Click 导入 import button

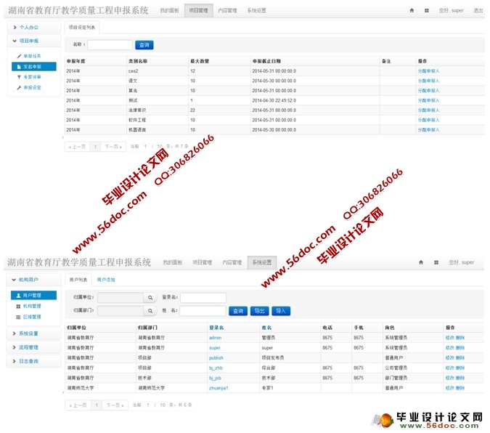281,311
